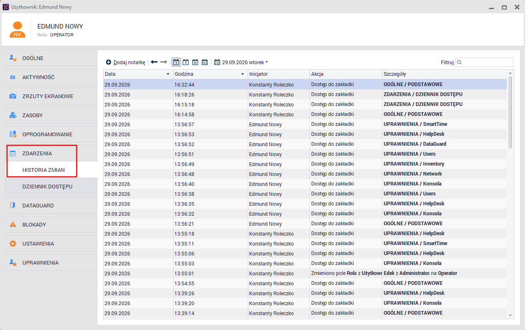Select the row with time 16:32:44
Image resolution: width=525 pixels, height=330 pixels.
[305, 84]
